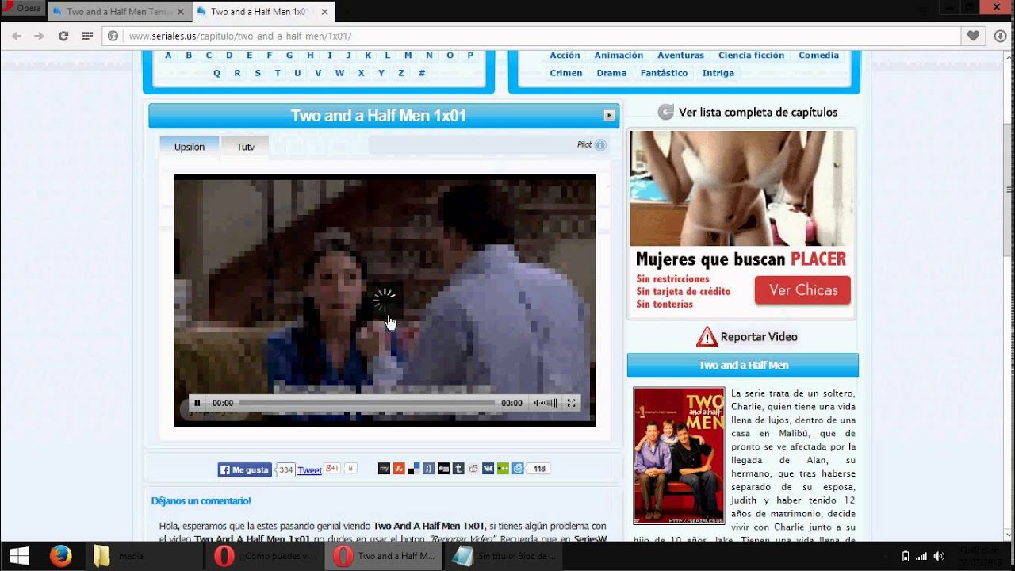
Task: Share via the Tumblr icon
Action: click(x=458, y=469)
